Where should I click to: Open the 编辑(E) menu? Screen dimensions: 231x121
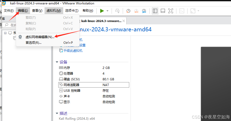pyautogui.click(x=23, y=11)
